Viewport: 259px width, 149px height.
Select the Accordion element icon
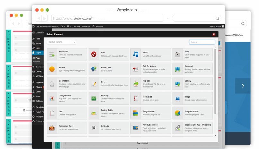52,54
